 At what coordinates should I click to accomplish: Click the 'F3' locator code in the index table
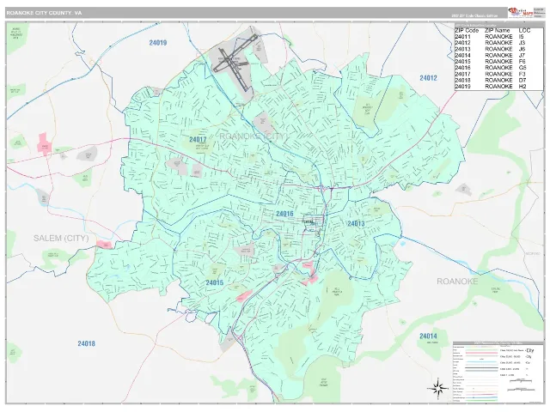tap(522, 74)
